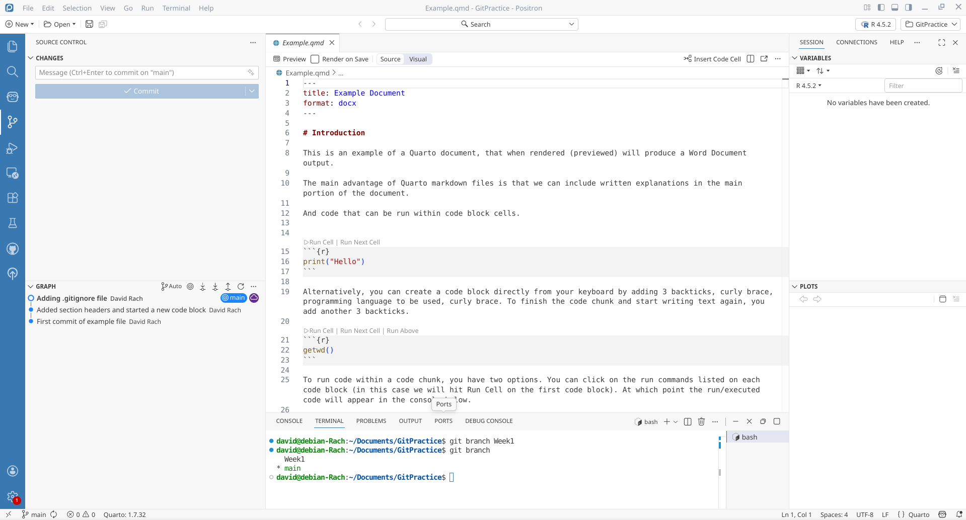The width and height of the screenshot is (966, 520).
Task: Open the GitHub view in activity bar
Action: pos(13,249)
